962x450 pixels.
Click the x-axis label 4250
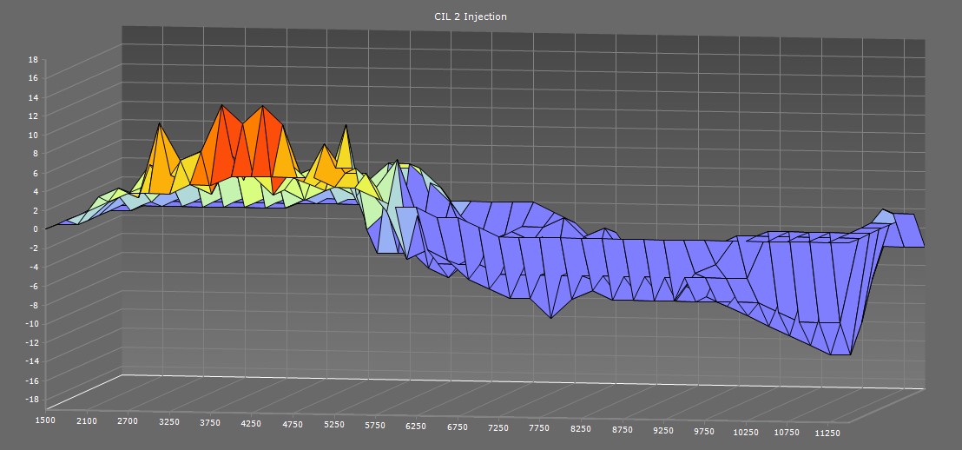click(x=251, y=423)
